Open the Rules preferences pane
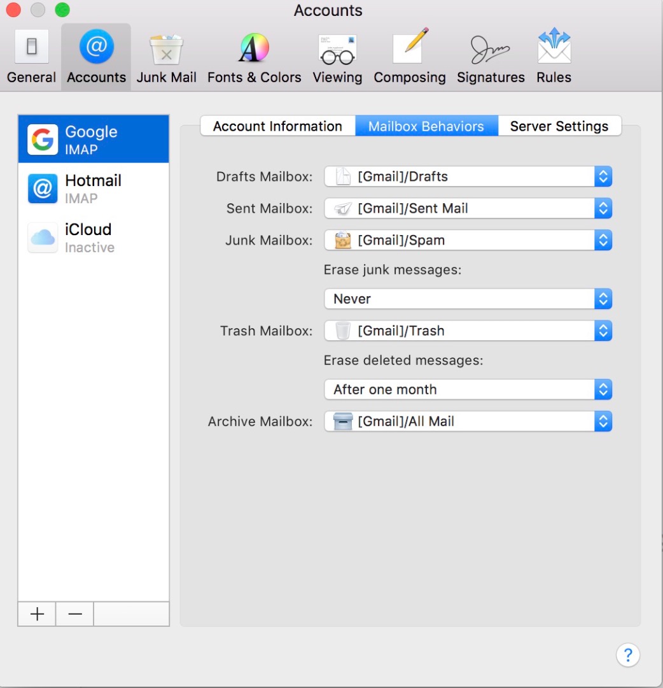 click(x=554, y=57)
